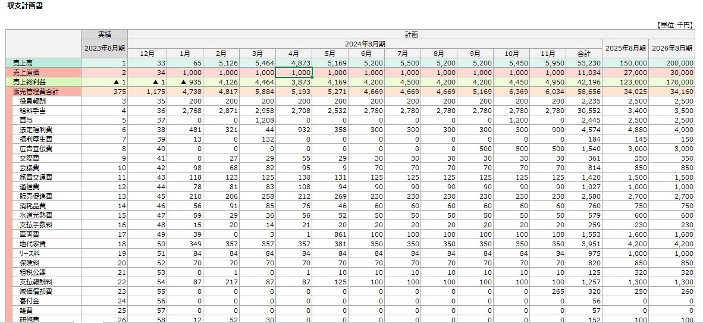
Task: Click the 消耗品費 row label
Action: tap(46, 206)
